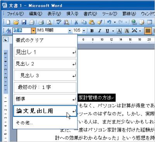
Task: Open the ツール(T) menu
Action: (x=110, y=14)
